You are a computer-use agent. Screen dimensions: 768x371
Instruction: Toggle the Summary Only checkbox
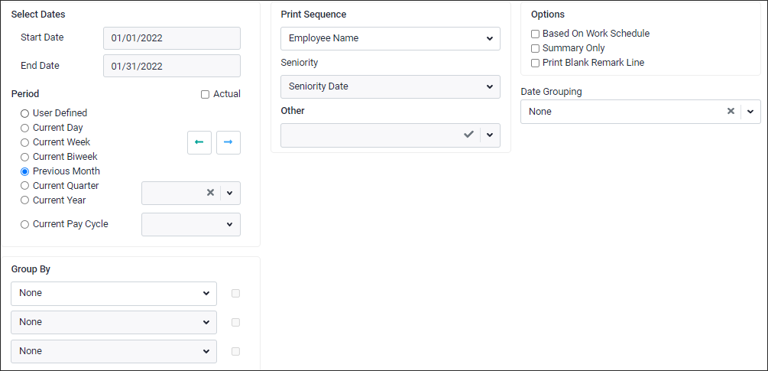point(536,48)
